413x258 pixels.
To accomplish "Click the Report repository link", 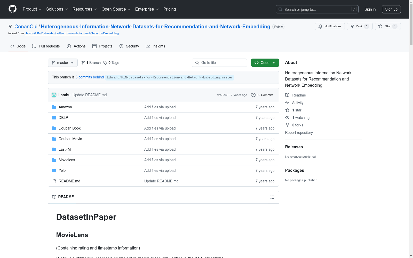I will pos(299,133).
